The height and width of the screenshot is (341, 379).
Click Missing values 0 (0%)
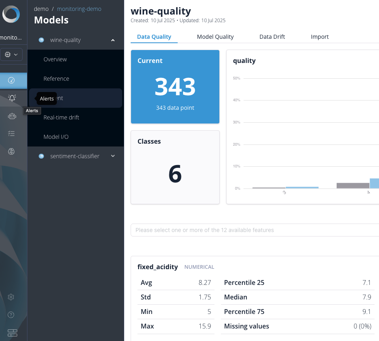pyautogui.click(x=362, y=326)
